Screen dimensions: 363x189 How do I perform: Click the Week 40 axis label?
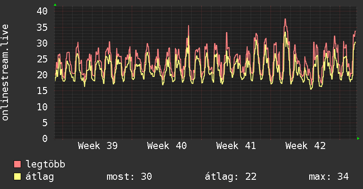pos(167,146)
